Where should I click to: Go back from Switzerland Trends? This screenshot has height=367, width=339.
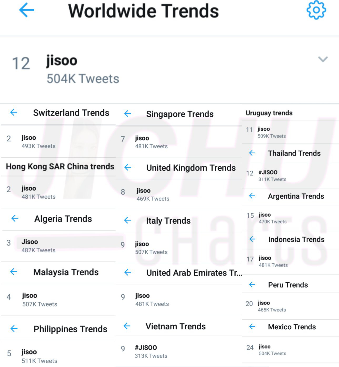14,112
